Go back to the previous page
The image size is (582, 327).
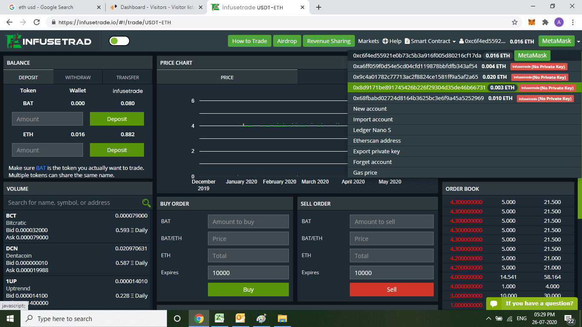pos(10,22)
